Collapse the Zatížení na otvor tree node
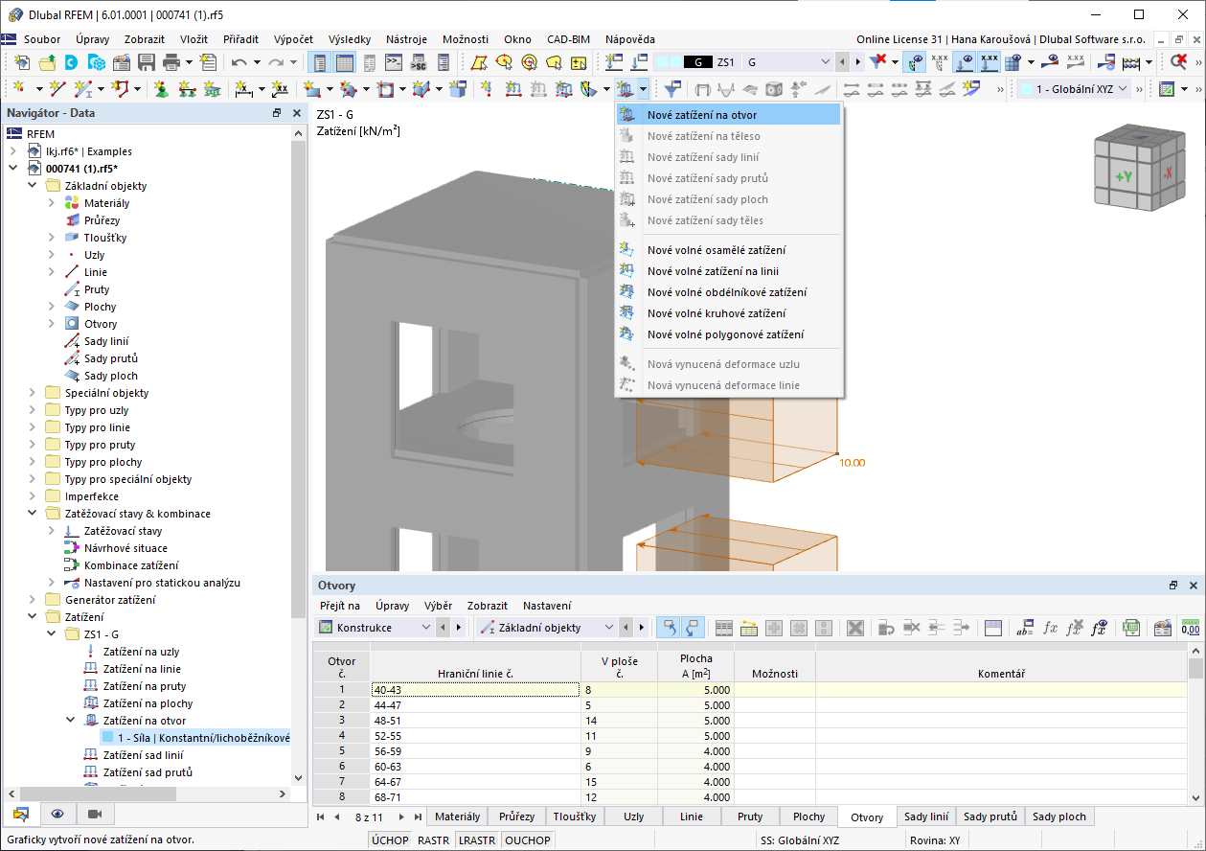 tap(71, 721)
